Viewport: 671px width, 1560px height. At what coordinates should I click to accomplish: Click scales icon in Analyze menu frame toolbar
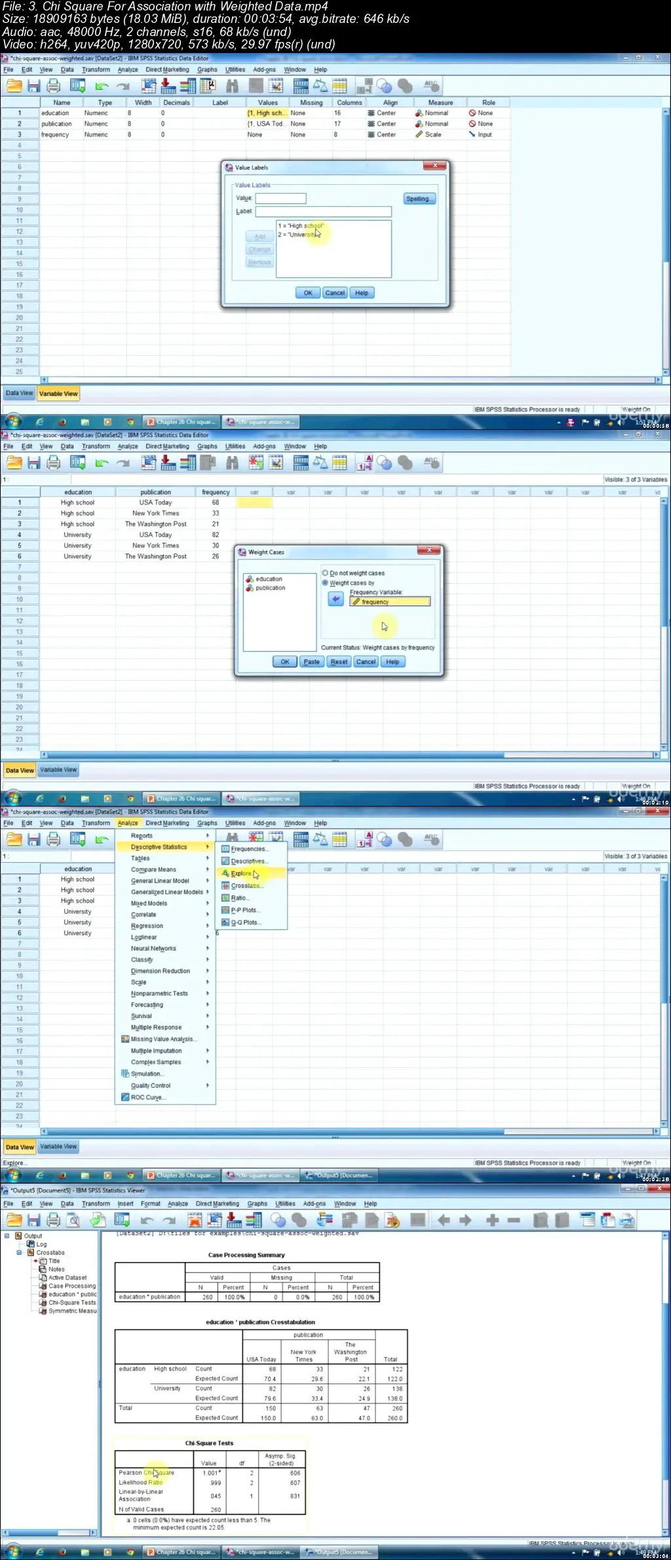(x=320, y=839)
